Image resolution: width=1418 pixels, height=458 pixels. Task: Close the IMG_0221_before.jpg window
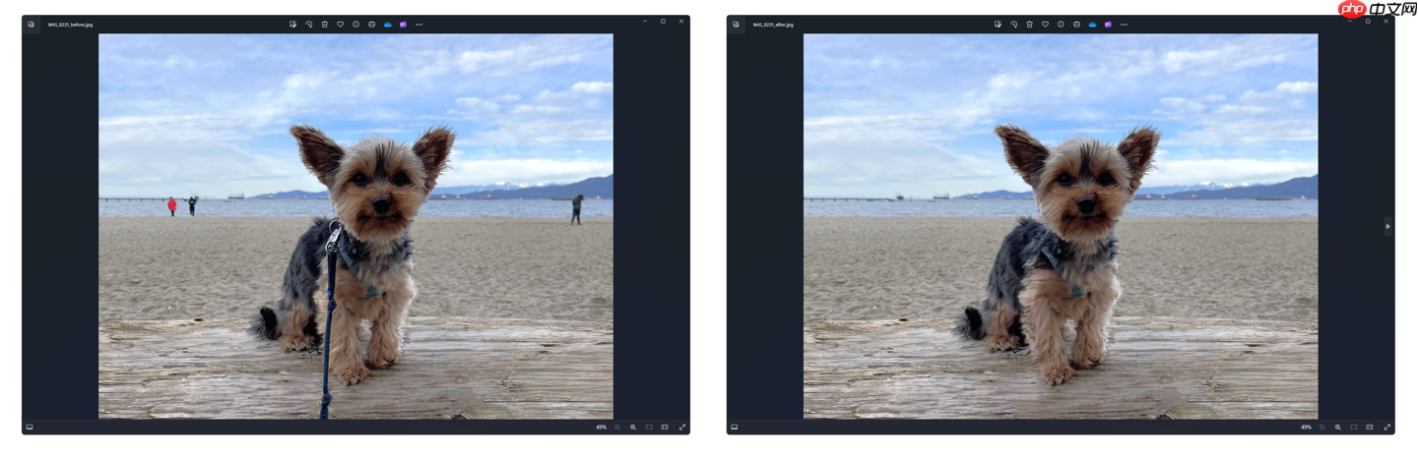click(x=680, y=21)
